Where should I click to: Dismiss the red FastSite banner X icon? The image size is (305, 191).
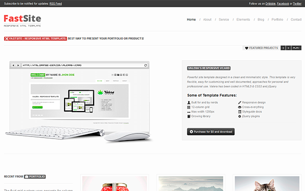click(7, 39)
